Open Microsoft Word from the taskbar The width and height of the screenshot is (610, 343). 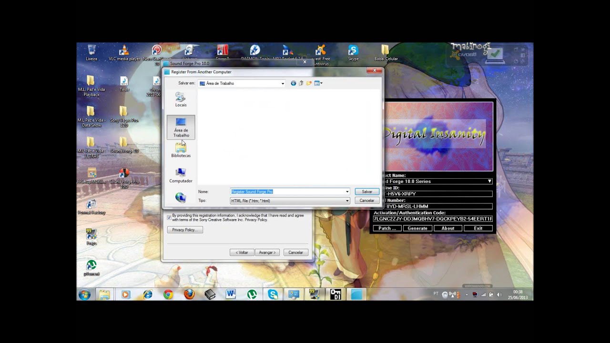[231, 294]
